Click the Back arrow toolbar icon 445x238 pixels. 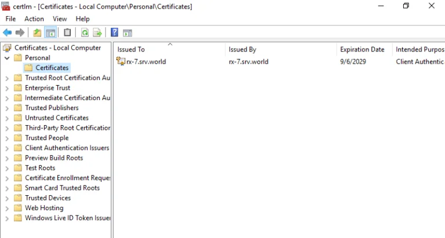[x=8, y=32]
